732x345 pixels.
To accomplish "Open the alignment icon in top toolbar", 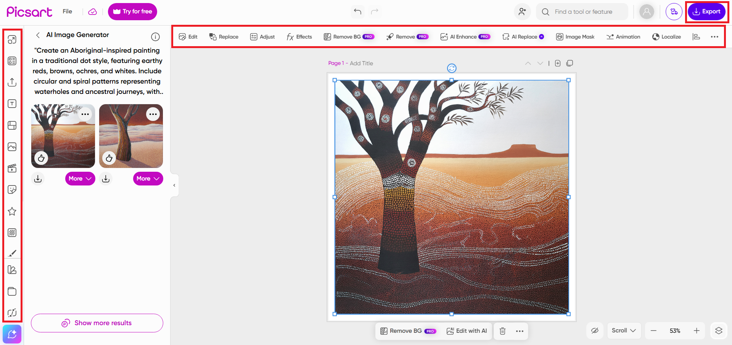I will click(x=696, y=37).
